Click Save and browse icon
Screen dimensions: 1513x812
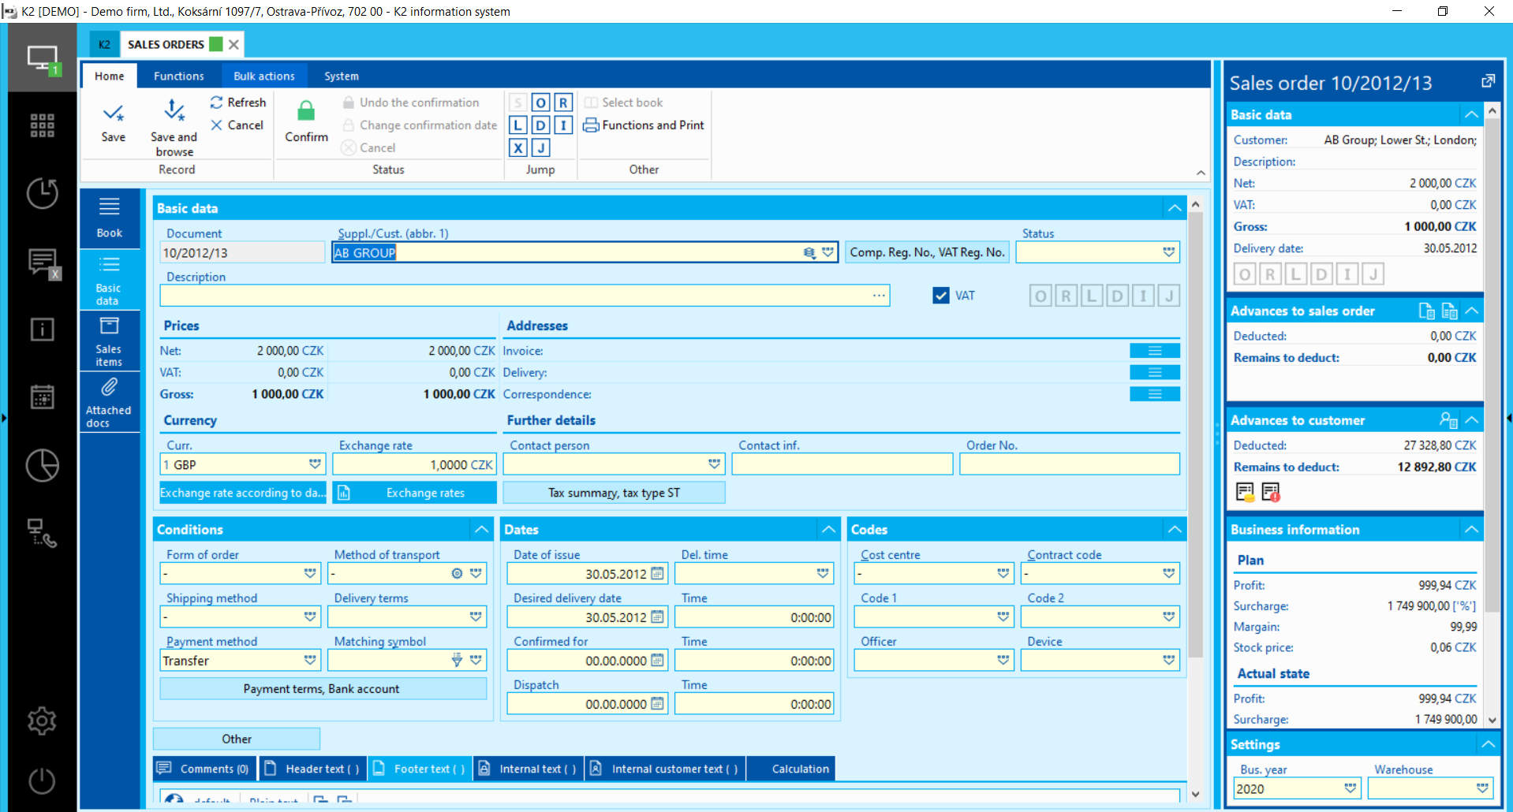click(x=174, y=110)
